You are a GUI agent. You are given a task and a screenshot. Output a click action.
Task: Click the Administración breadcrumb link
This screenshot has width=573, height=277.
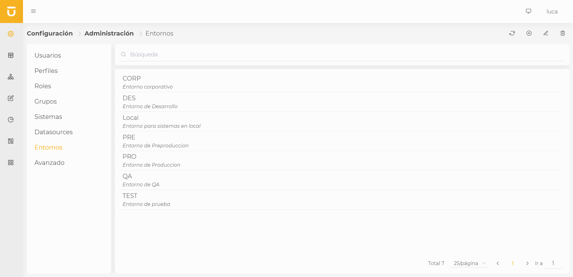(109, 33)
